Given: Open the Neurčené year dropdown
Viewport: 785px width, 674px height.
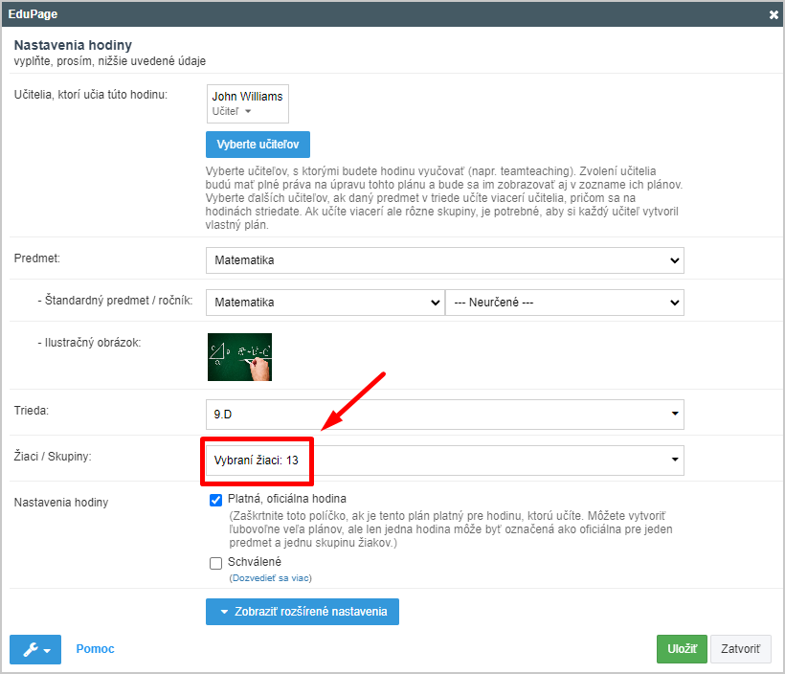Looking at the screenshot, I should [565, 303].
